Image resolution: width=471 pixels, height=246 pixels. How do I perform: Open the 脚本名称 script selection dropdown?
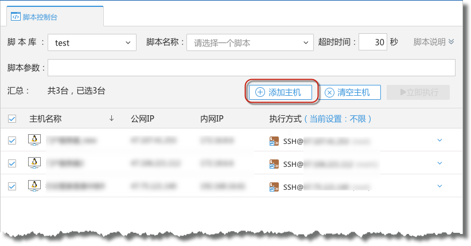[250, 42]
